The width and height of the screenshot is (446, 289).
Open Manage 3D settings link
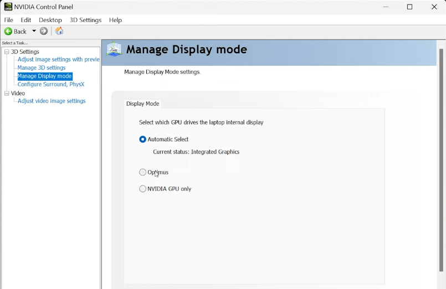[x=42, y=68]
